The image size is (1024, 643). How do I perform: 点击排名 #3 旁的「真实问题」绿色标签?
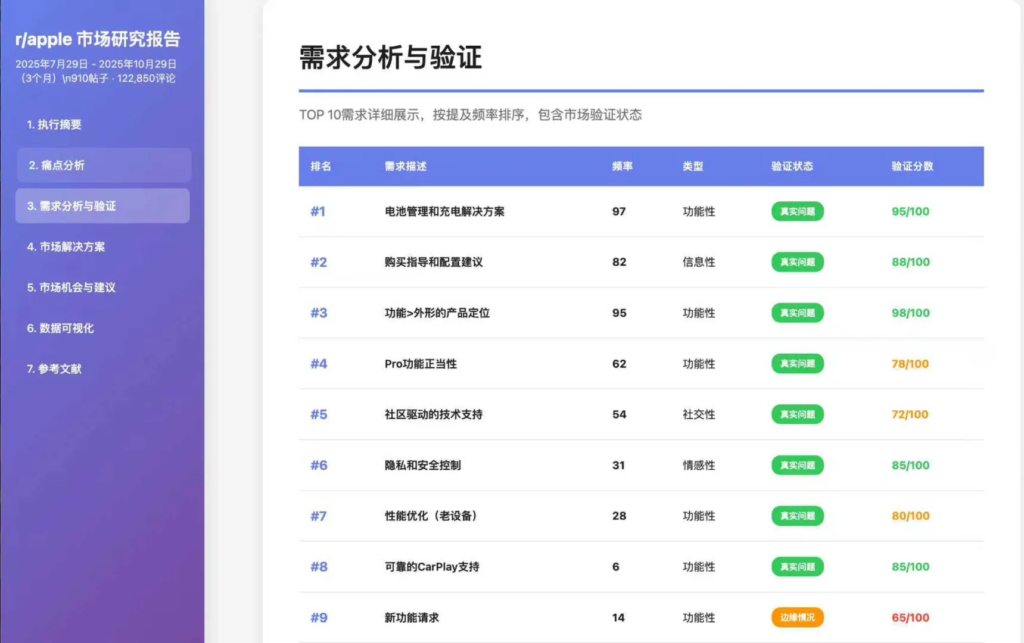(x=797, y=313)
